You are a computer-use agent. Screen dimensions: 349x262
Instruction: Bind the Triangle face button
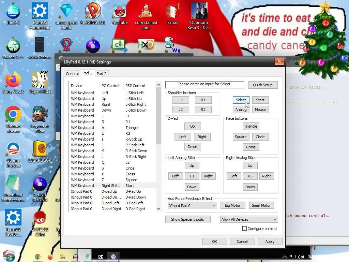tap(251, 126)
